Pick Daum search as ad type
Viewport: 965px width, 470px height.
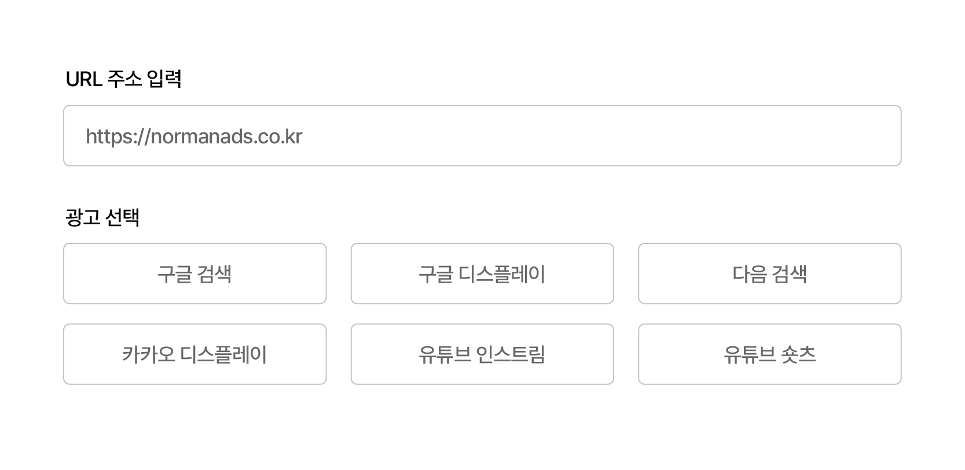[769, 273]
